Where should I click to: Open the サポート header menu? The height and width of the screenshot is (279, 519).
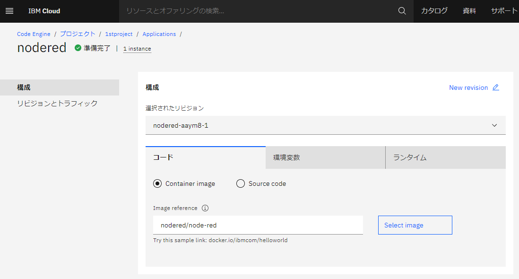504,11
